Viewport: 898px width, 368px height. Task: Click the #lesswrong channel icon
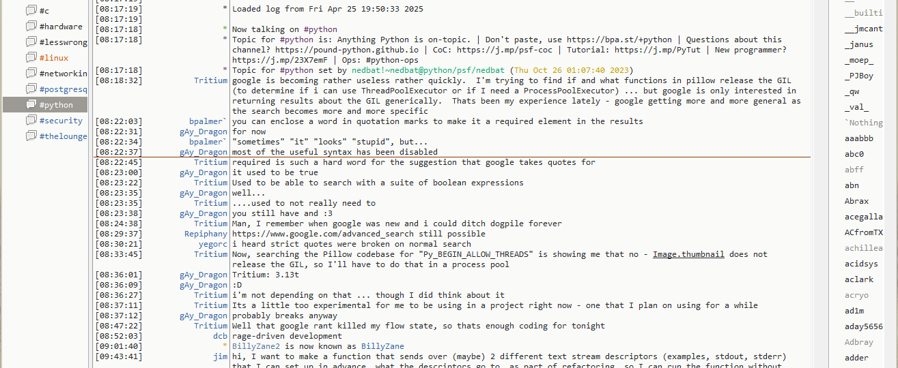31,42
